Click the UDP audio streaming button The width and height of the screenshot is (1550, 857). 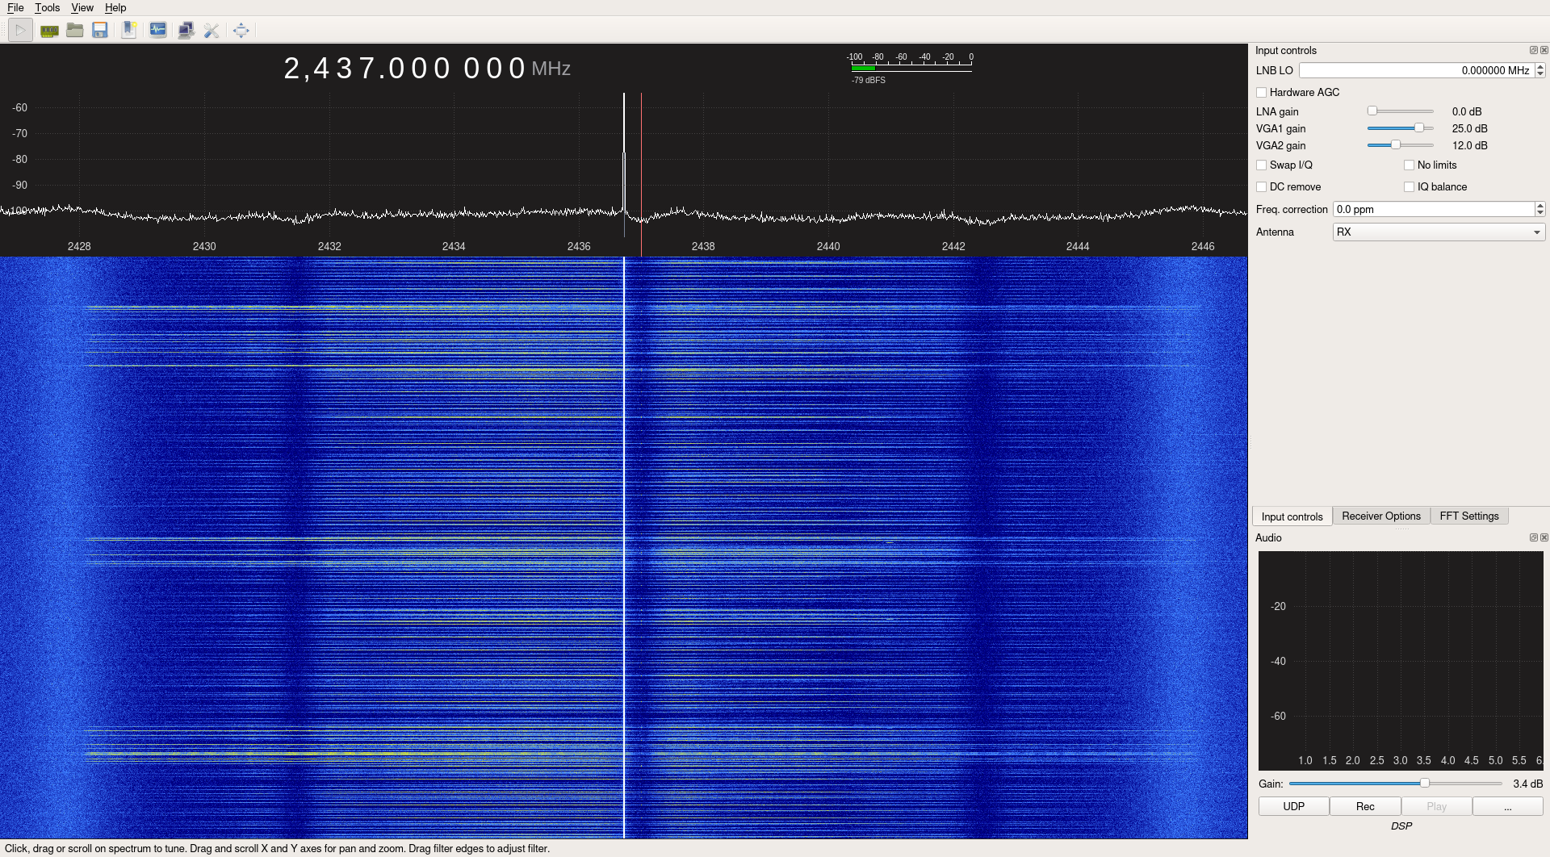tap(1293, 806)
